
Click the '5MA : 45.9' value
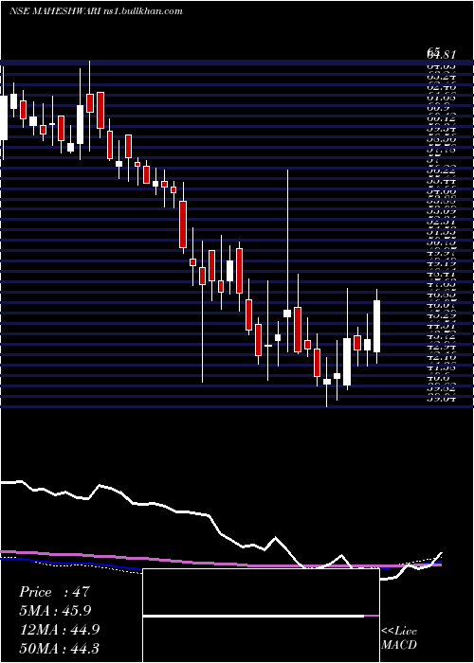tap(55, 611)
